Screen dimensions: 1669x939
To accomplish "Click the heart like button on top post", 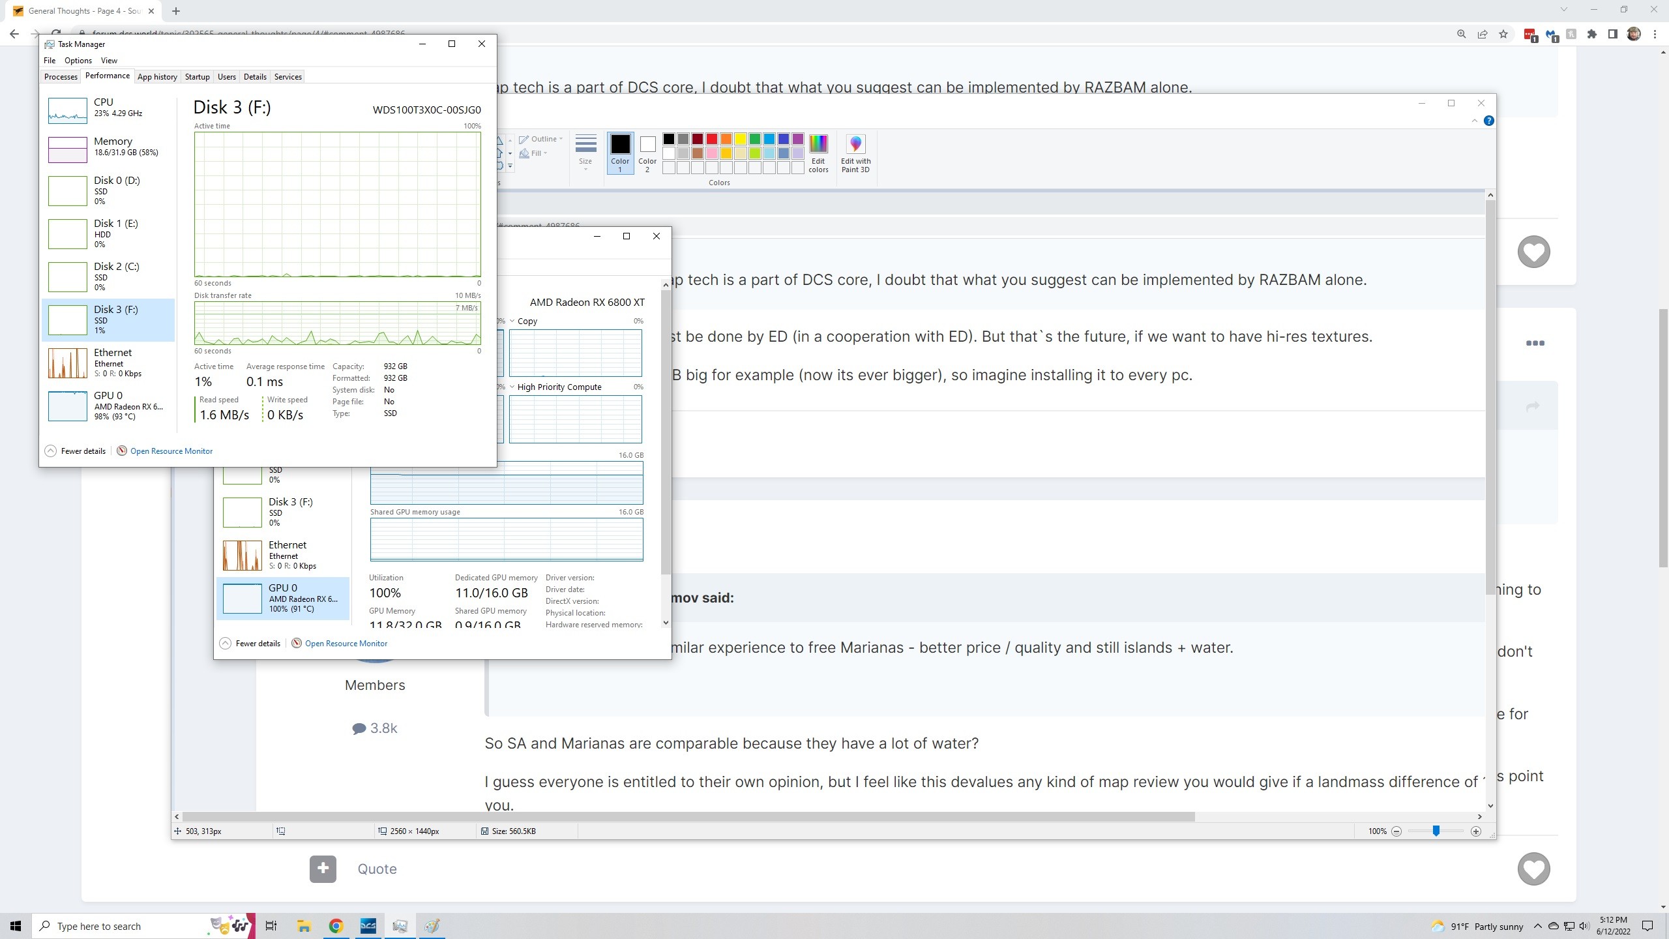I will click(1533, 252).
